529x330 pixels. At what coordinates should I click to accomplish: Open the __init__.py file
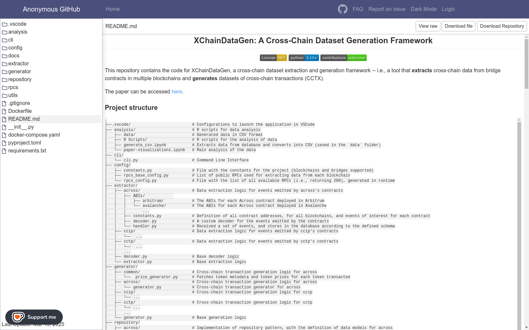point(21,127)
